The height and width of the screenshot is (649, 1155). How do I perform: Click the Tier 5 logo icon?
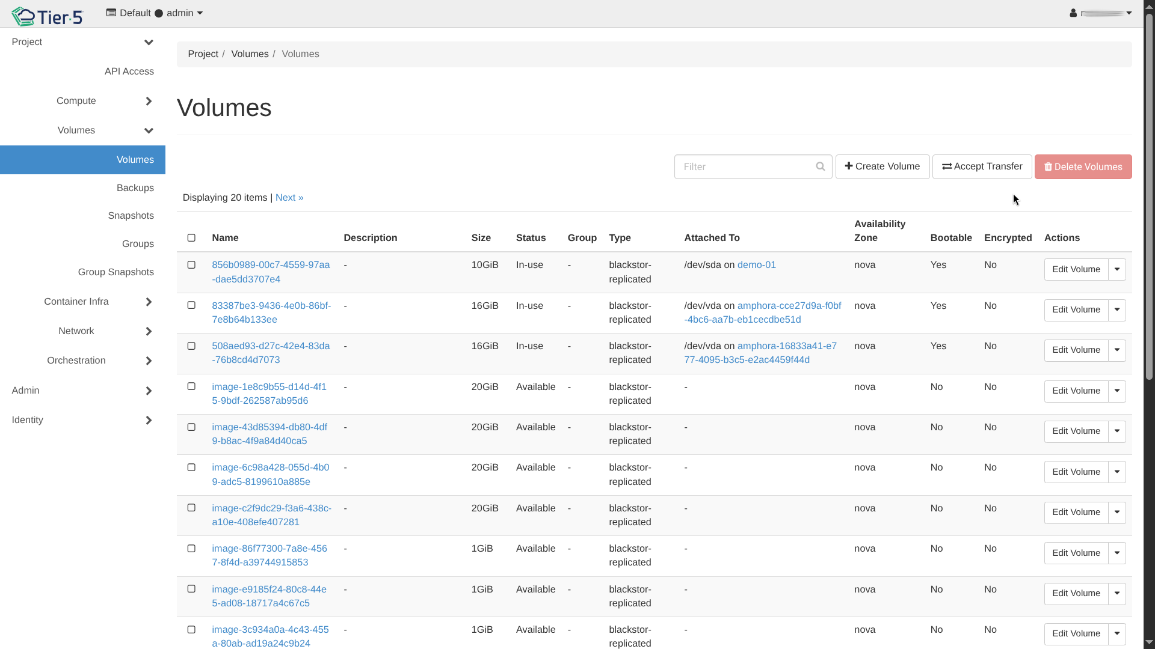(24, 16)
